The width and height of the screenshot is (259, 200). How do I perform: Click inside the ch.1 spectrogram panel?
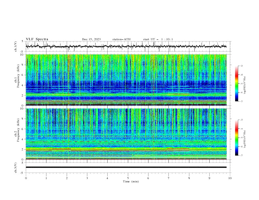[126, 80]
